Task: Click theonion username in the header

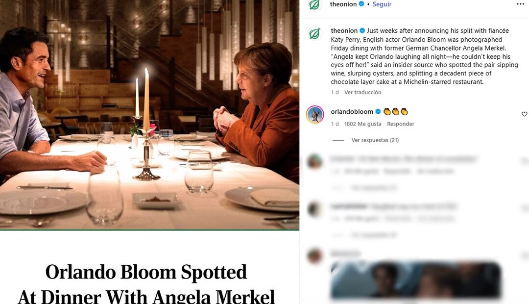Action: click(344, 4)
